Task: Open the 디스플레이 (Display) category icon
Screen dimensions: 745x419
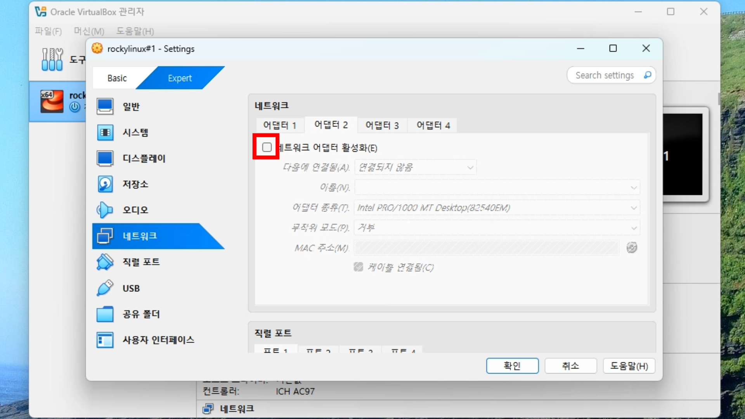Action: pyautogui.click(x=105, y=158)
